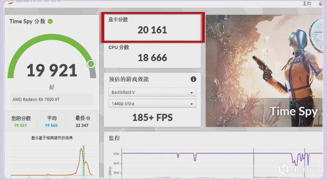Open the Battlefield V game dropdown
The image size is (327, 180).
click(x=152, y=92)
